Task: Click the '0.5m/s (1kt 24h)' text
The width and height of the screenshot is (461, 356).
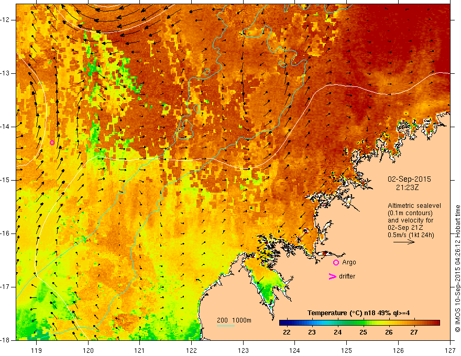Action: (411, 235)
